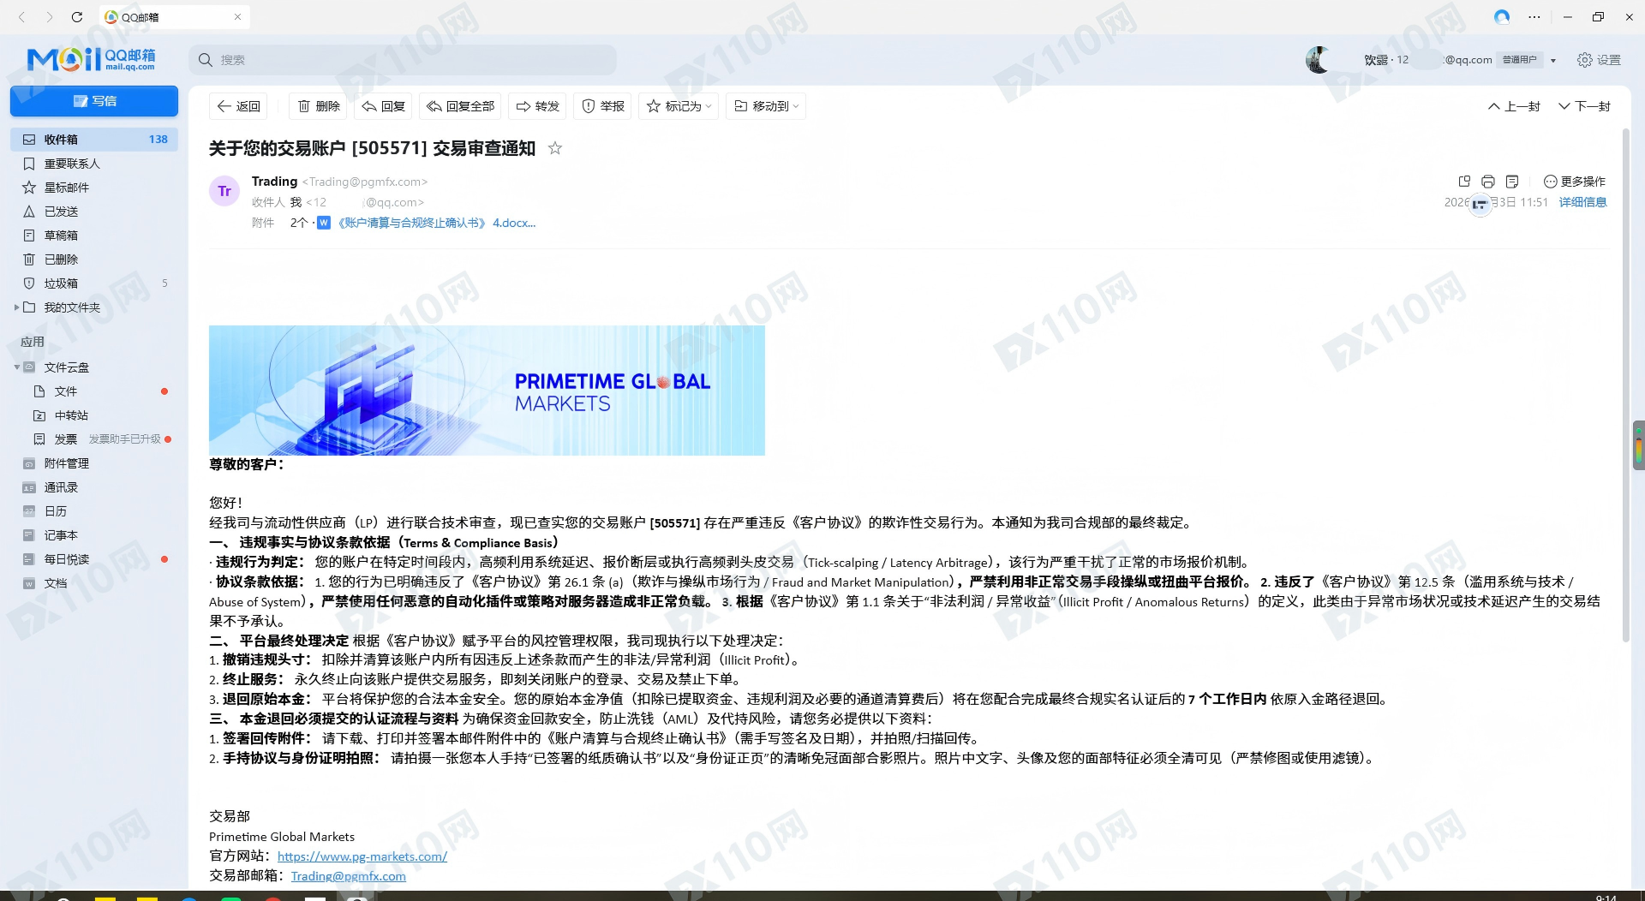Click 删除 delete button
1645x901 pixels.
[x=319, y=106]
